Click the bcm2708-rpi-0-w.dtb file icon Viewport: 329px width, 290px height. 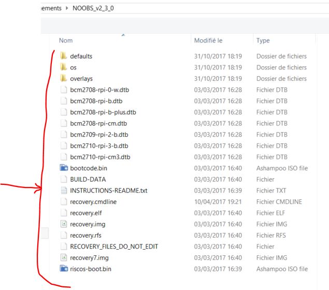tap(64, 90)
